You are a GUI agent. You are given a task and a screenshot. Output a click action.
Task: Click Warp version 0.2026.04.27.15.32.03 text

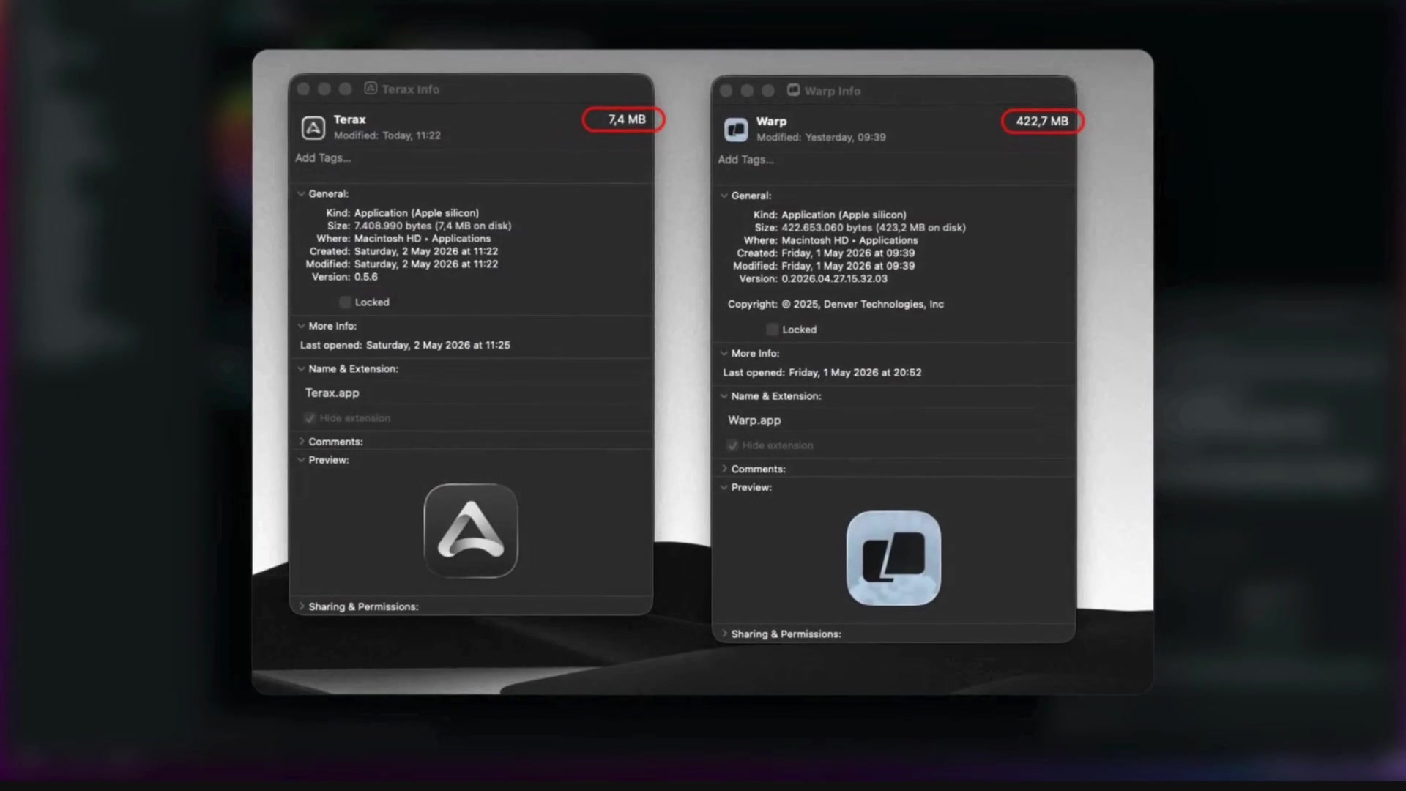pyautogui.click(x=834, y=279)
